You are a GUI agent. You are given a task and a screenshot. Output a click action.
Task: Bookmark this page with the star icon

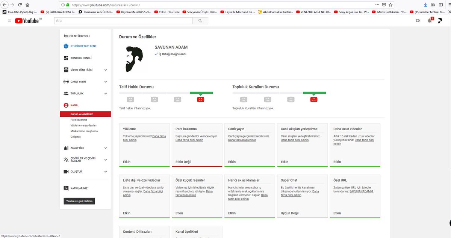pyautogui.click(x=391, y=5)
